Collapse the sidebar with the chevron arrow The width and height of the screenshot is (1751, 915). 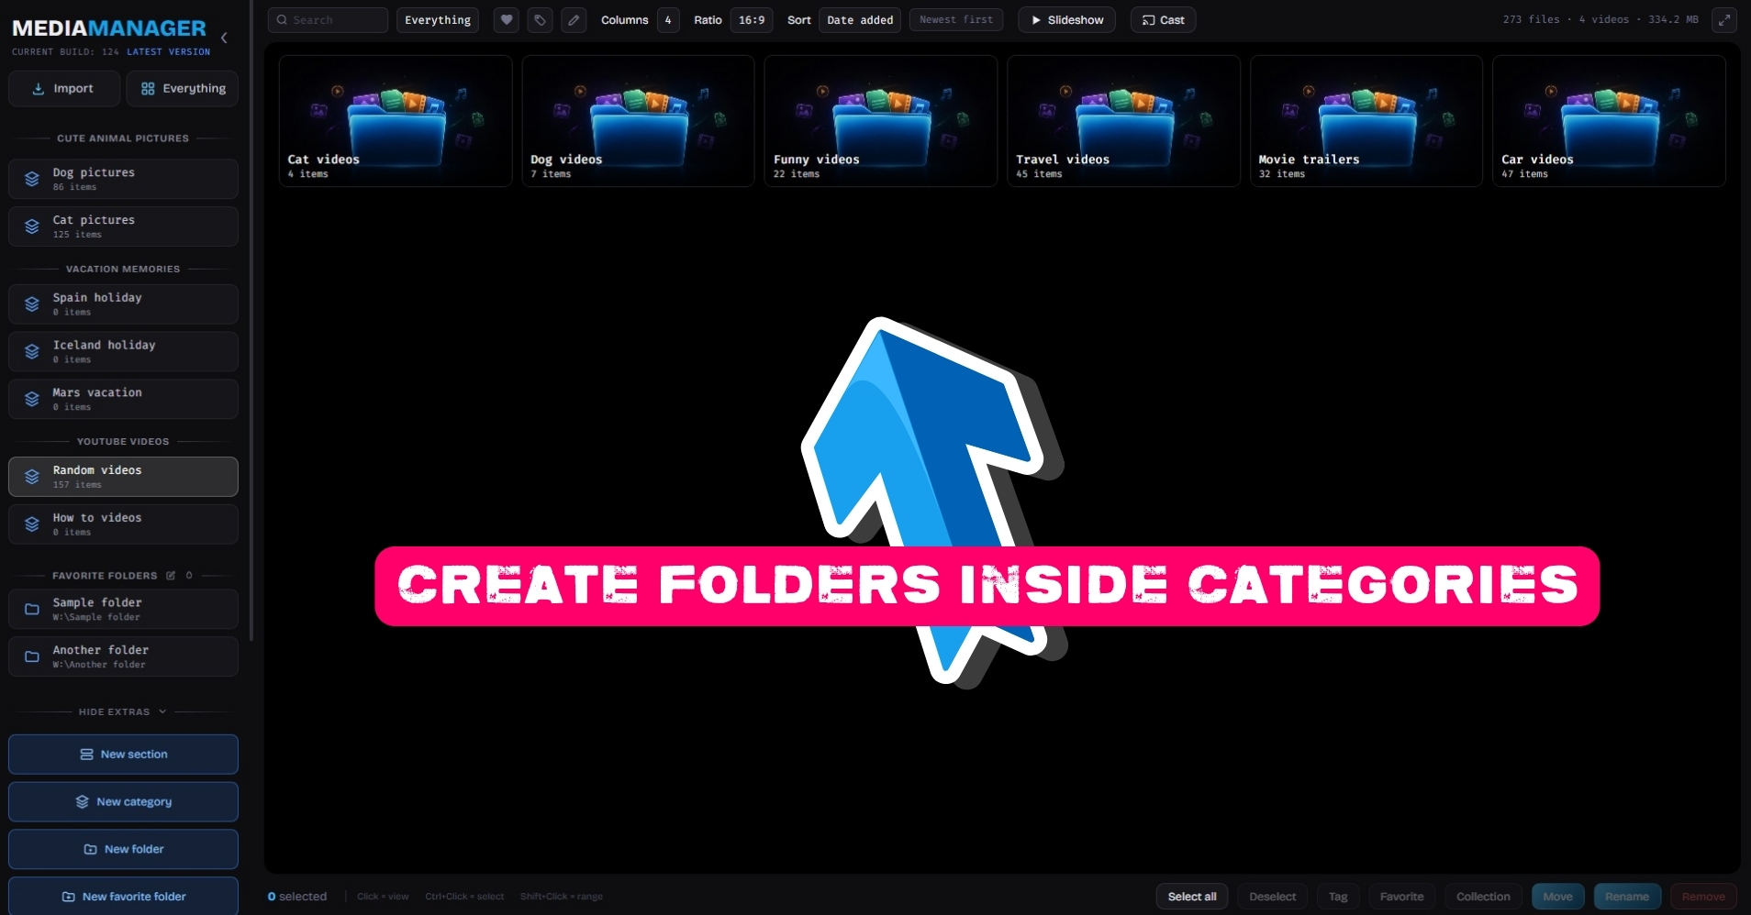(224, 38)
